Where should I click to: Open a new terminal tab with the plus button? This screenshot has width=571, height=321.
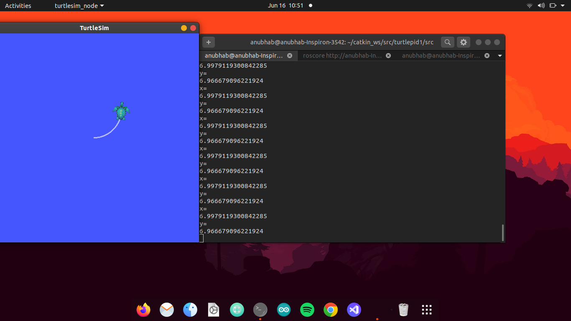pyautogui.click(x=208, y=42)
